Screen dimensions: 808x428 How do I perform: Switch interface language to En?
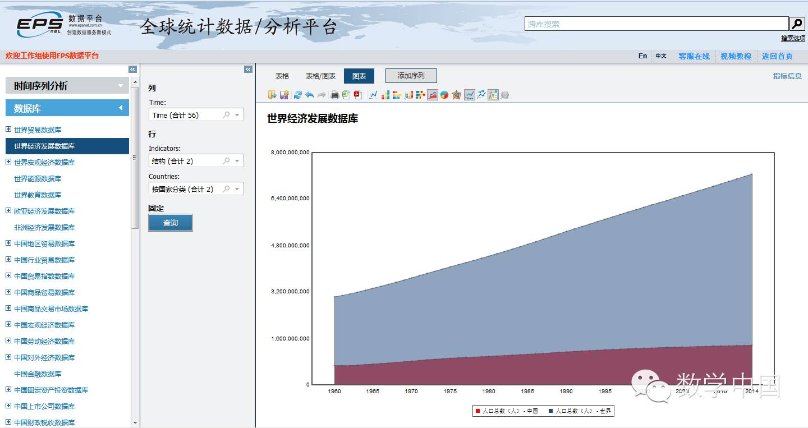point(642,56)
